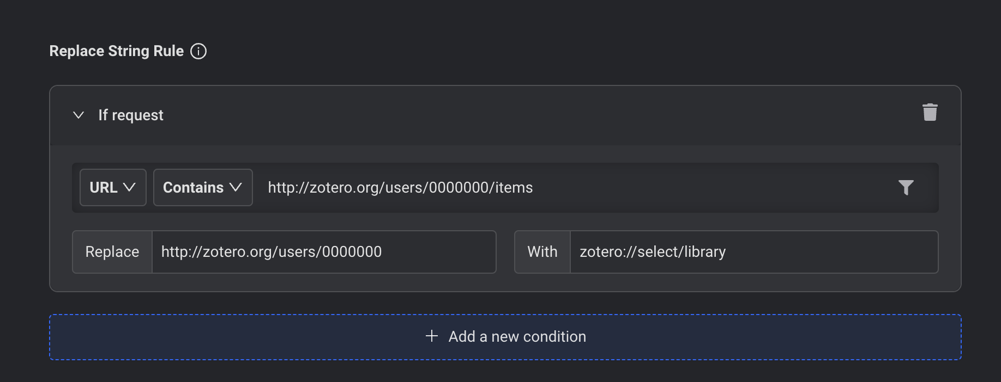1001x382 pixels.
Task: Click the down arrow inside the Contains selector
Action: (x=236, y=188)
